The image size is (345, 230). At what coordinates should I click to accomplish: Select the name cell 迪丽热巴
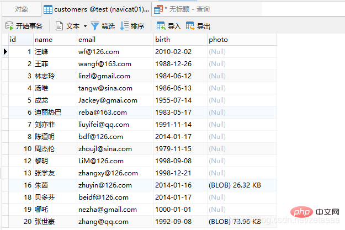click(55, 113)
